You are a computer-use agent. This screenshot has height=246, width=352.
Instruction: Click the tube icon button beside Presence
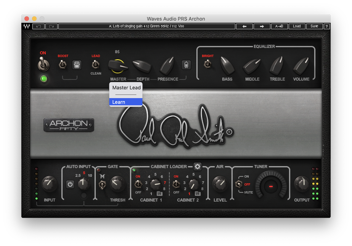pos(186,65)
